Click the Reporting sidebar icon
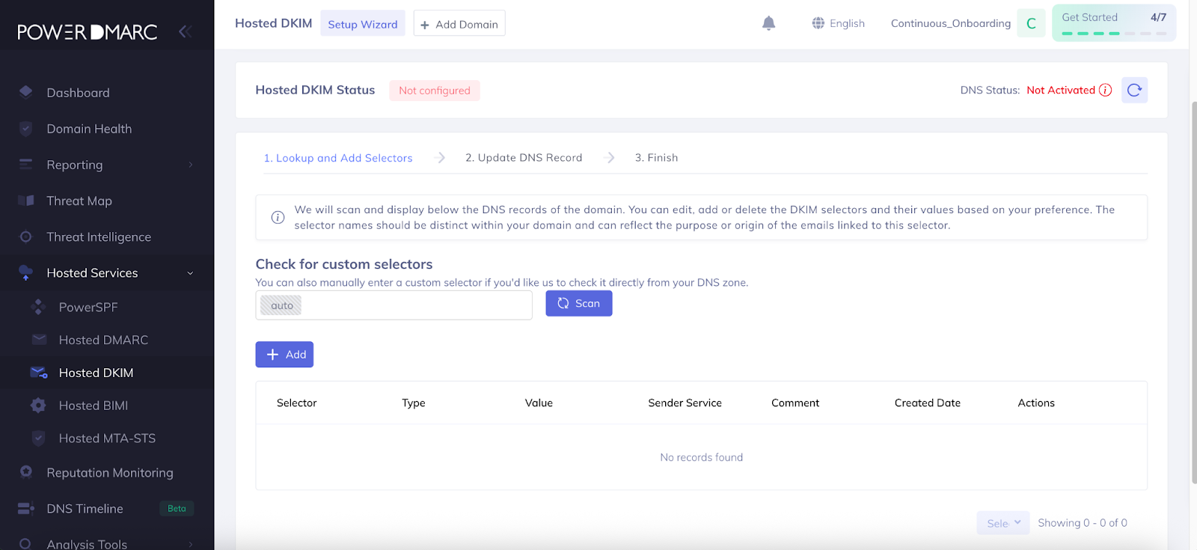This screenshot has height=550, width=1197. click(26, 164)
